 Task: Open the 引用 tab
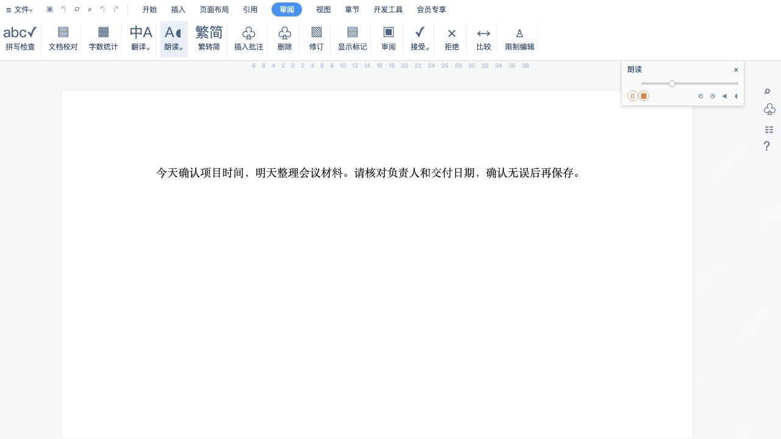point(250,10)
